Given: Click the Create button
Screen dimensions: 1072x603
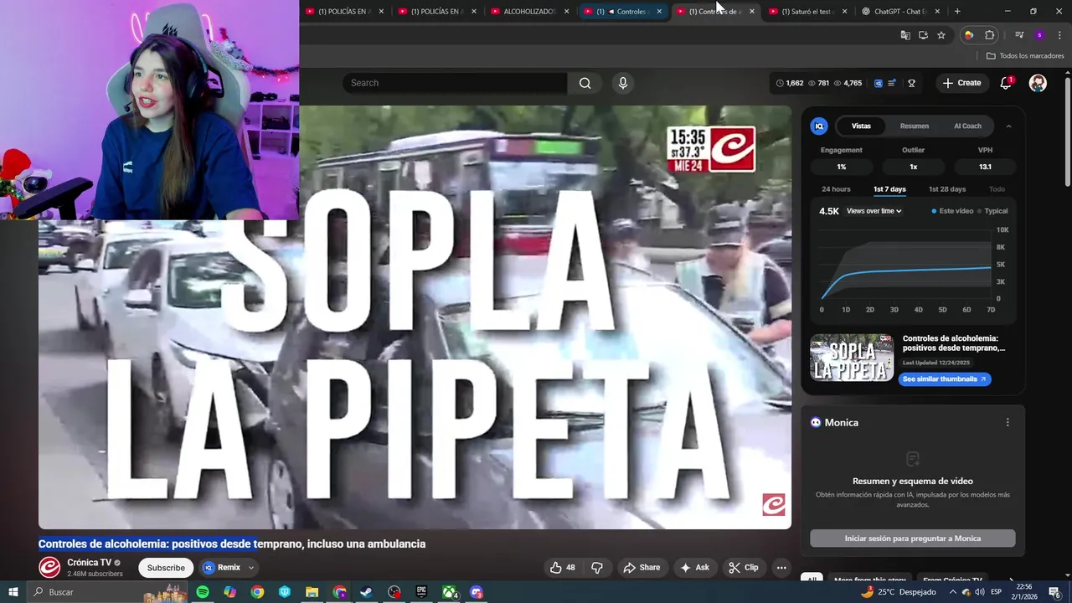Looking at the screenshot, I should [x=961, y=83].
